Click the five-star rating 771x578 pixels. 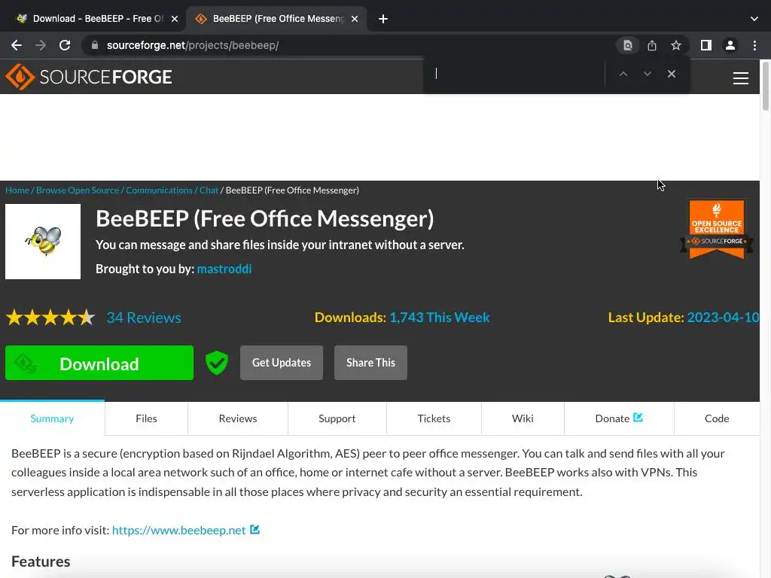(50, 318)
